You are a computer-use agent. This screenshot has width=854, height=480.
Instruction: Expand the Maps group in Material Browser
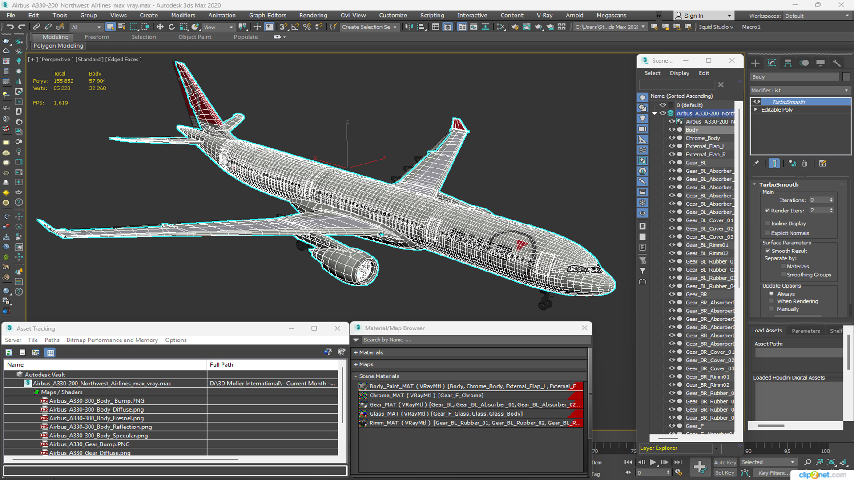356,364
